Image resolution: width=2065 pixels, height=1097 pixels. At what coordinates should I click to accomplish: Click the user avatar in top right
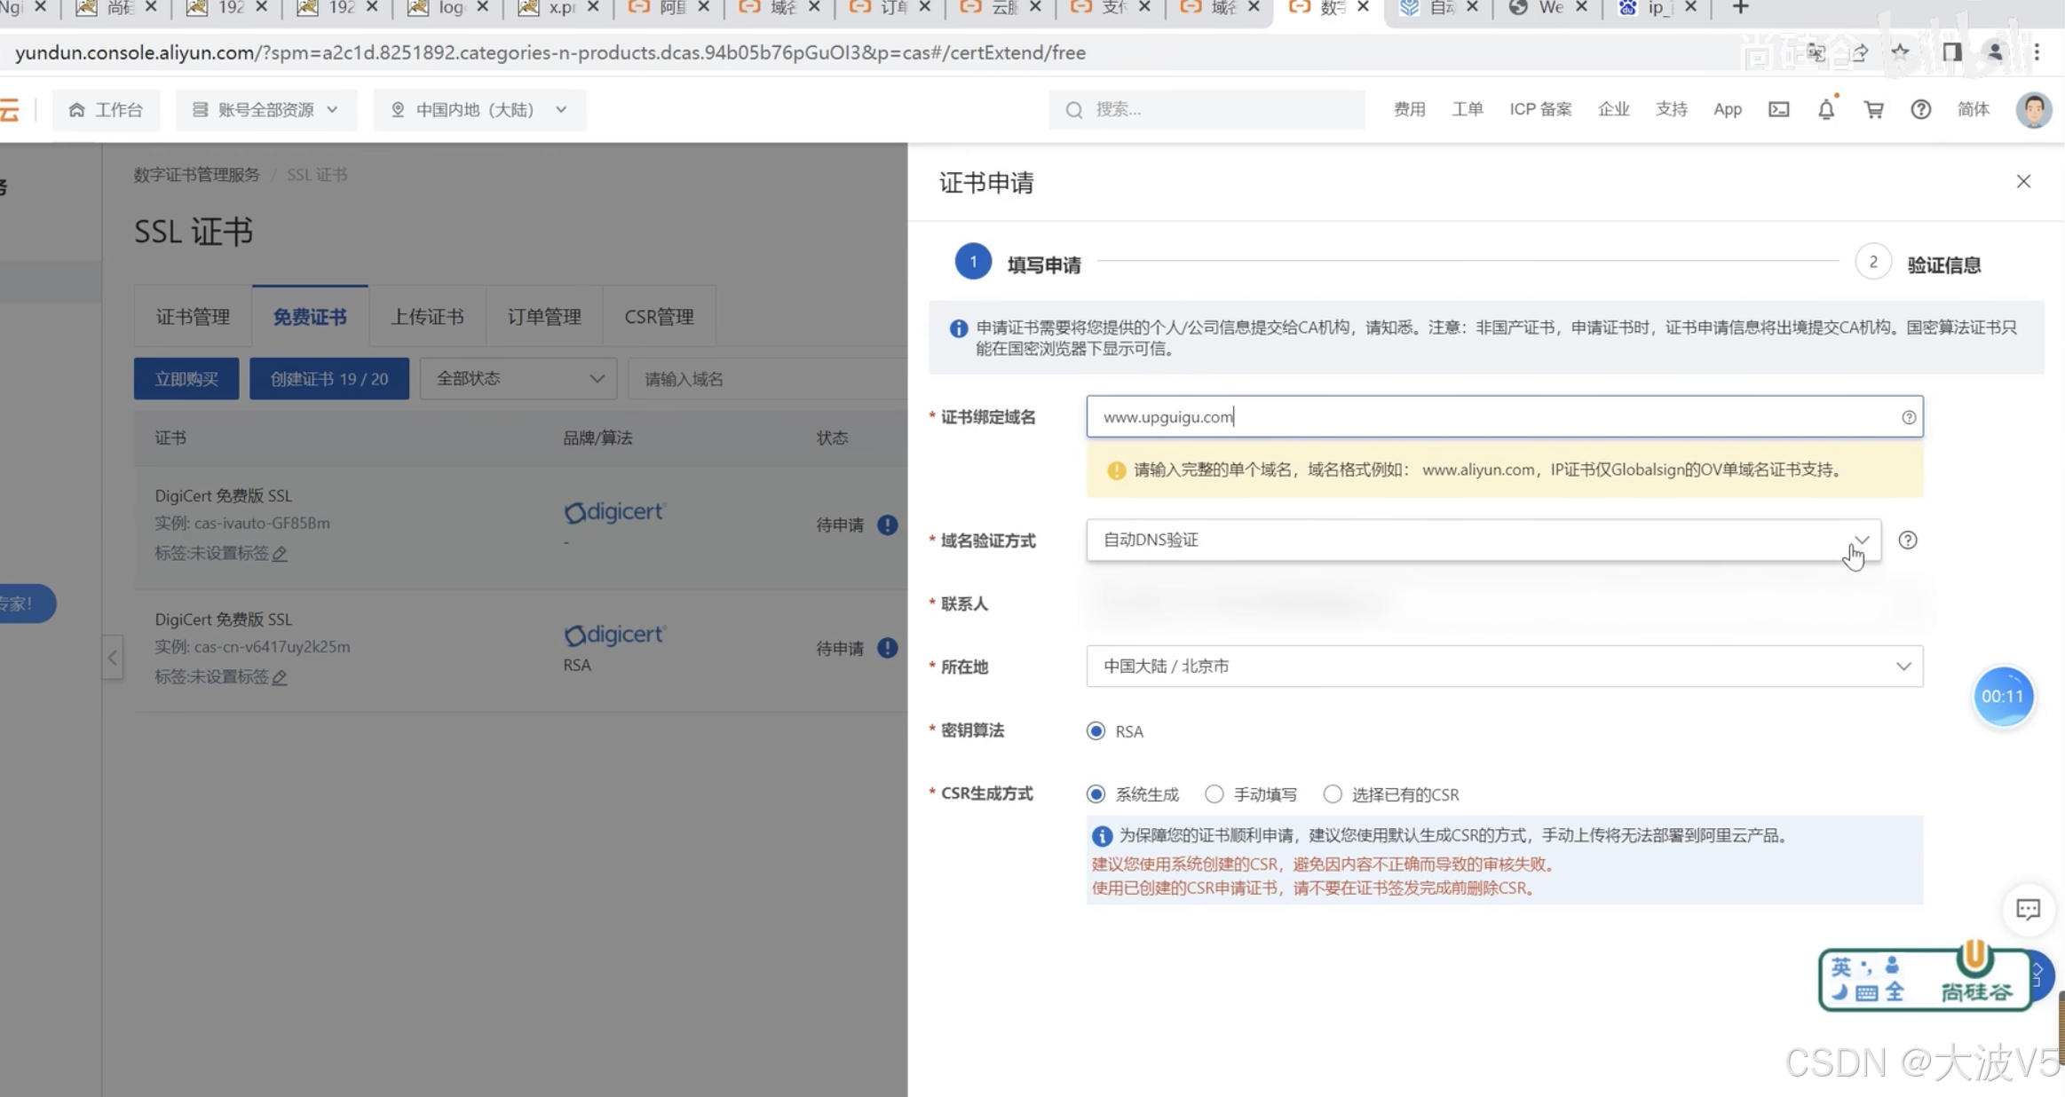pyautogui.click(x=2032, y=109)
